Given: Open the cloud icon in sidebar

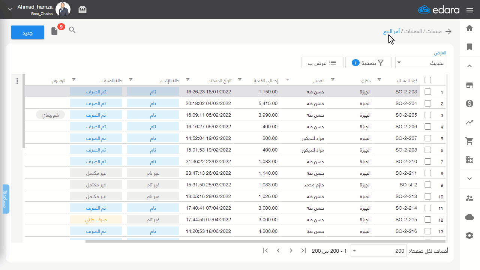Looking at the screenshot, I should (x=469, y=217).
